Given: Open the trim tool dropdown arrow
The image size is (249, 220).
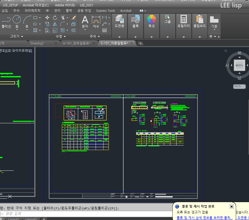Looking at the screenshot, I should [67, 18].
